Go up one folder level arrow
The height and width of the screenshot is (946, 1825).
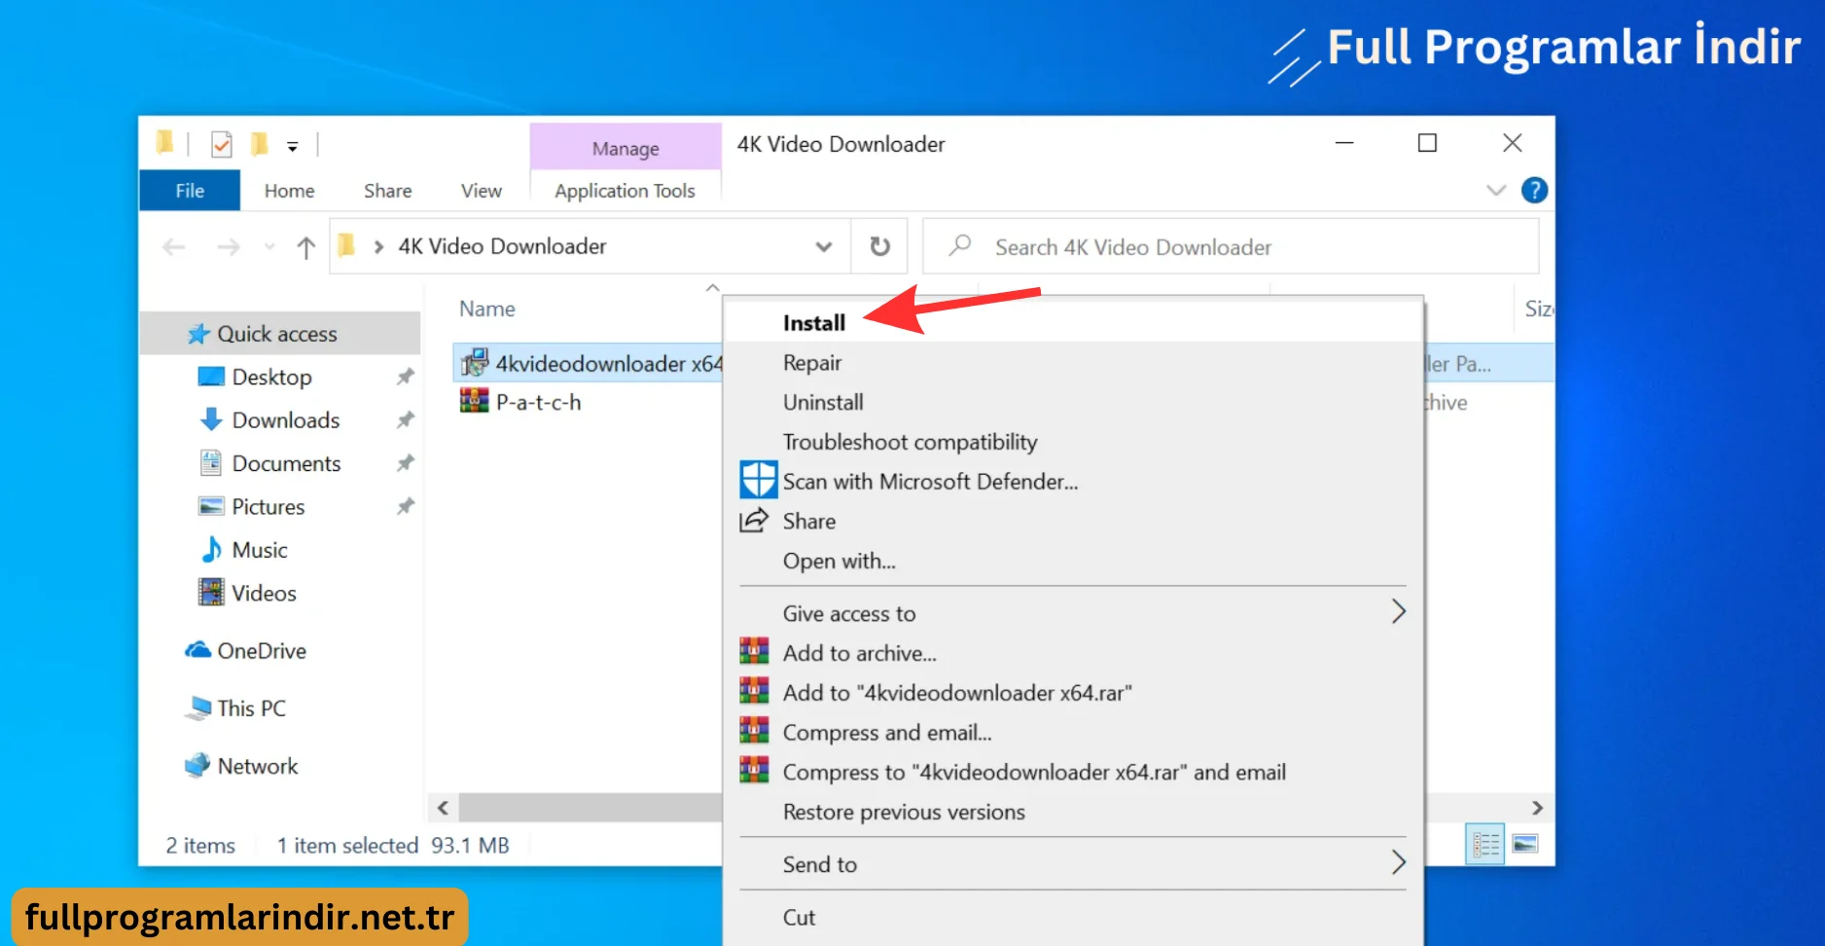[305, 247]
